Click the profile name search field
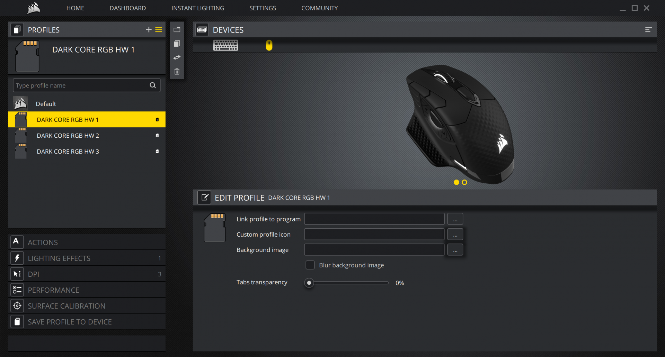Image resolution: width=665 pixels, height=357 pixels. tap(87, 85)
